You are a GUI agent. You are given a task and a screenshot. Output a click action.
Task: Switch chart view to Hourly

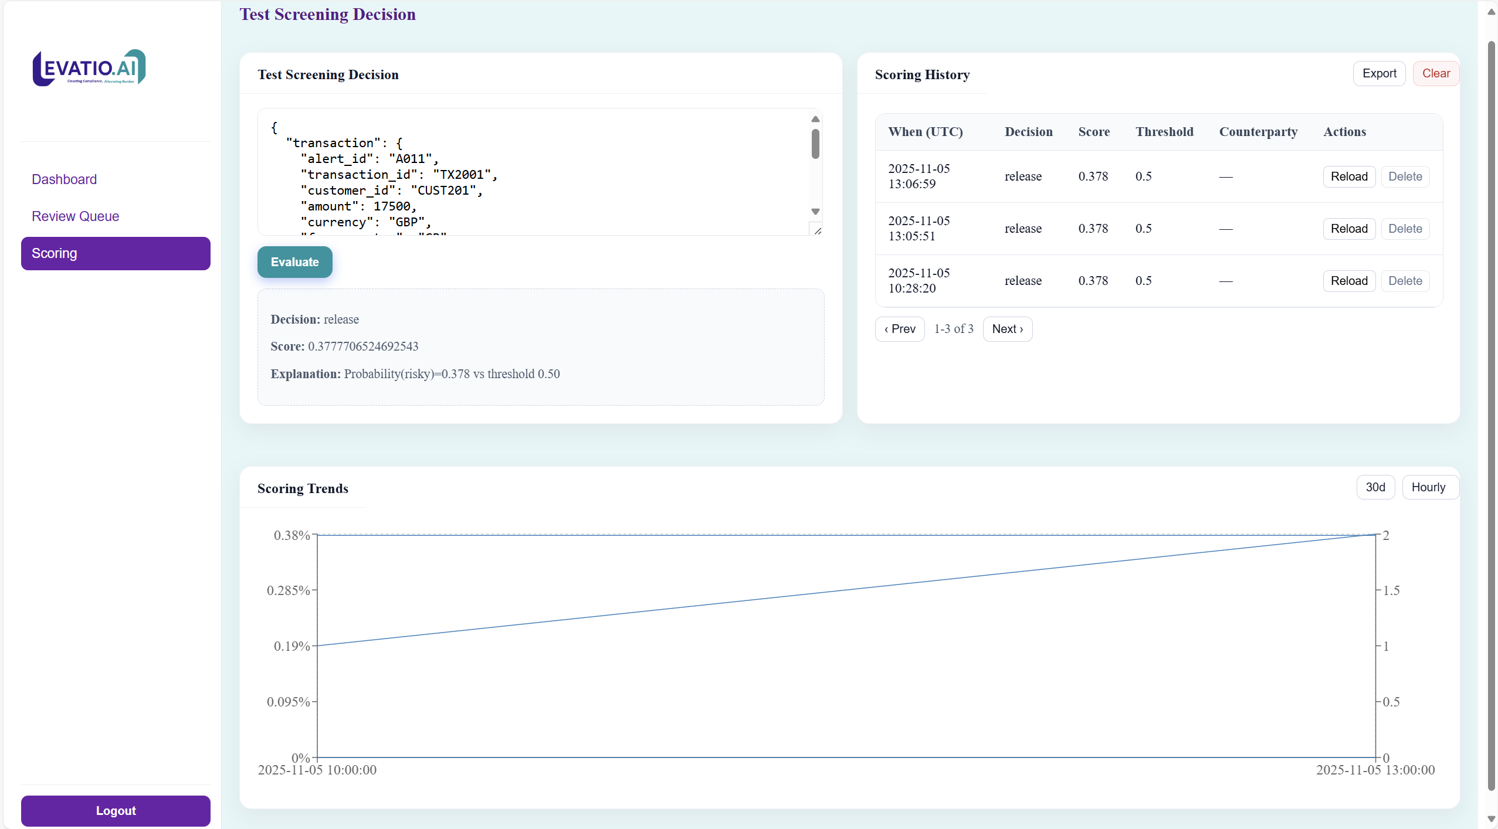pyautogui.click(x=1429, y=487)
